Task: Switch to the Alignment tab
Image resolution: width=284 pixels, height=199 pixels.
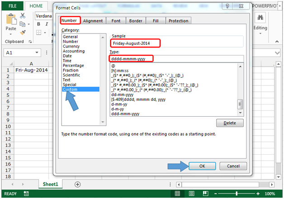Action: [x=93, y=21]
